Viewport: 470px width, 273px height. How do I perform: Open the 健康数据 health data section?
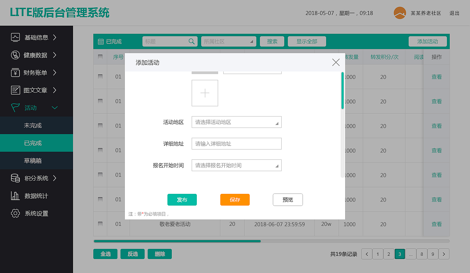pyautogui.click(x=15, y=55)
